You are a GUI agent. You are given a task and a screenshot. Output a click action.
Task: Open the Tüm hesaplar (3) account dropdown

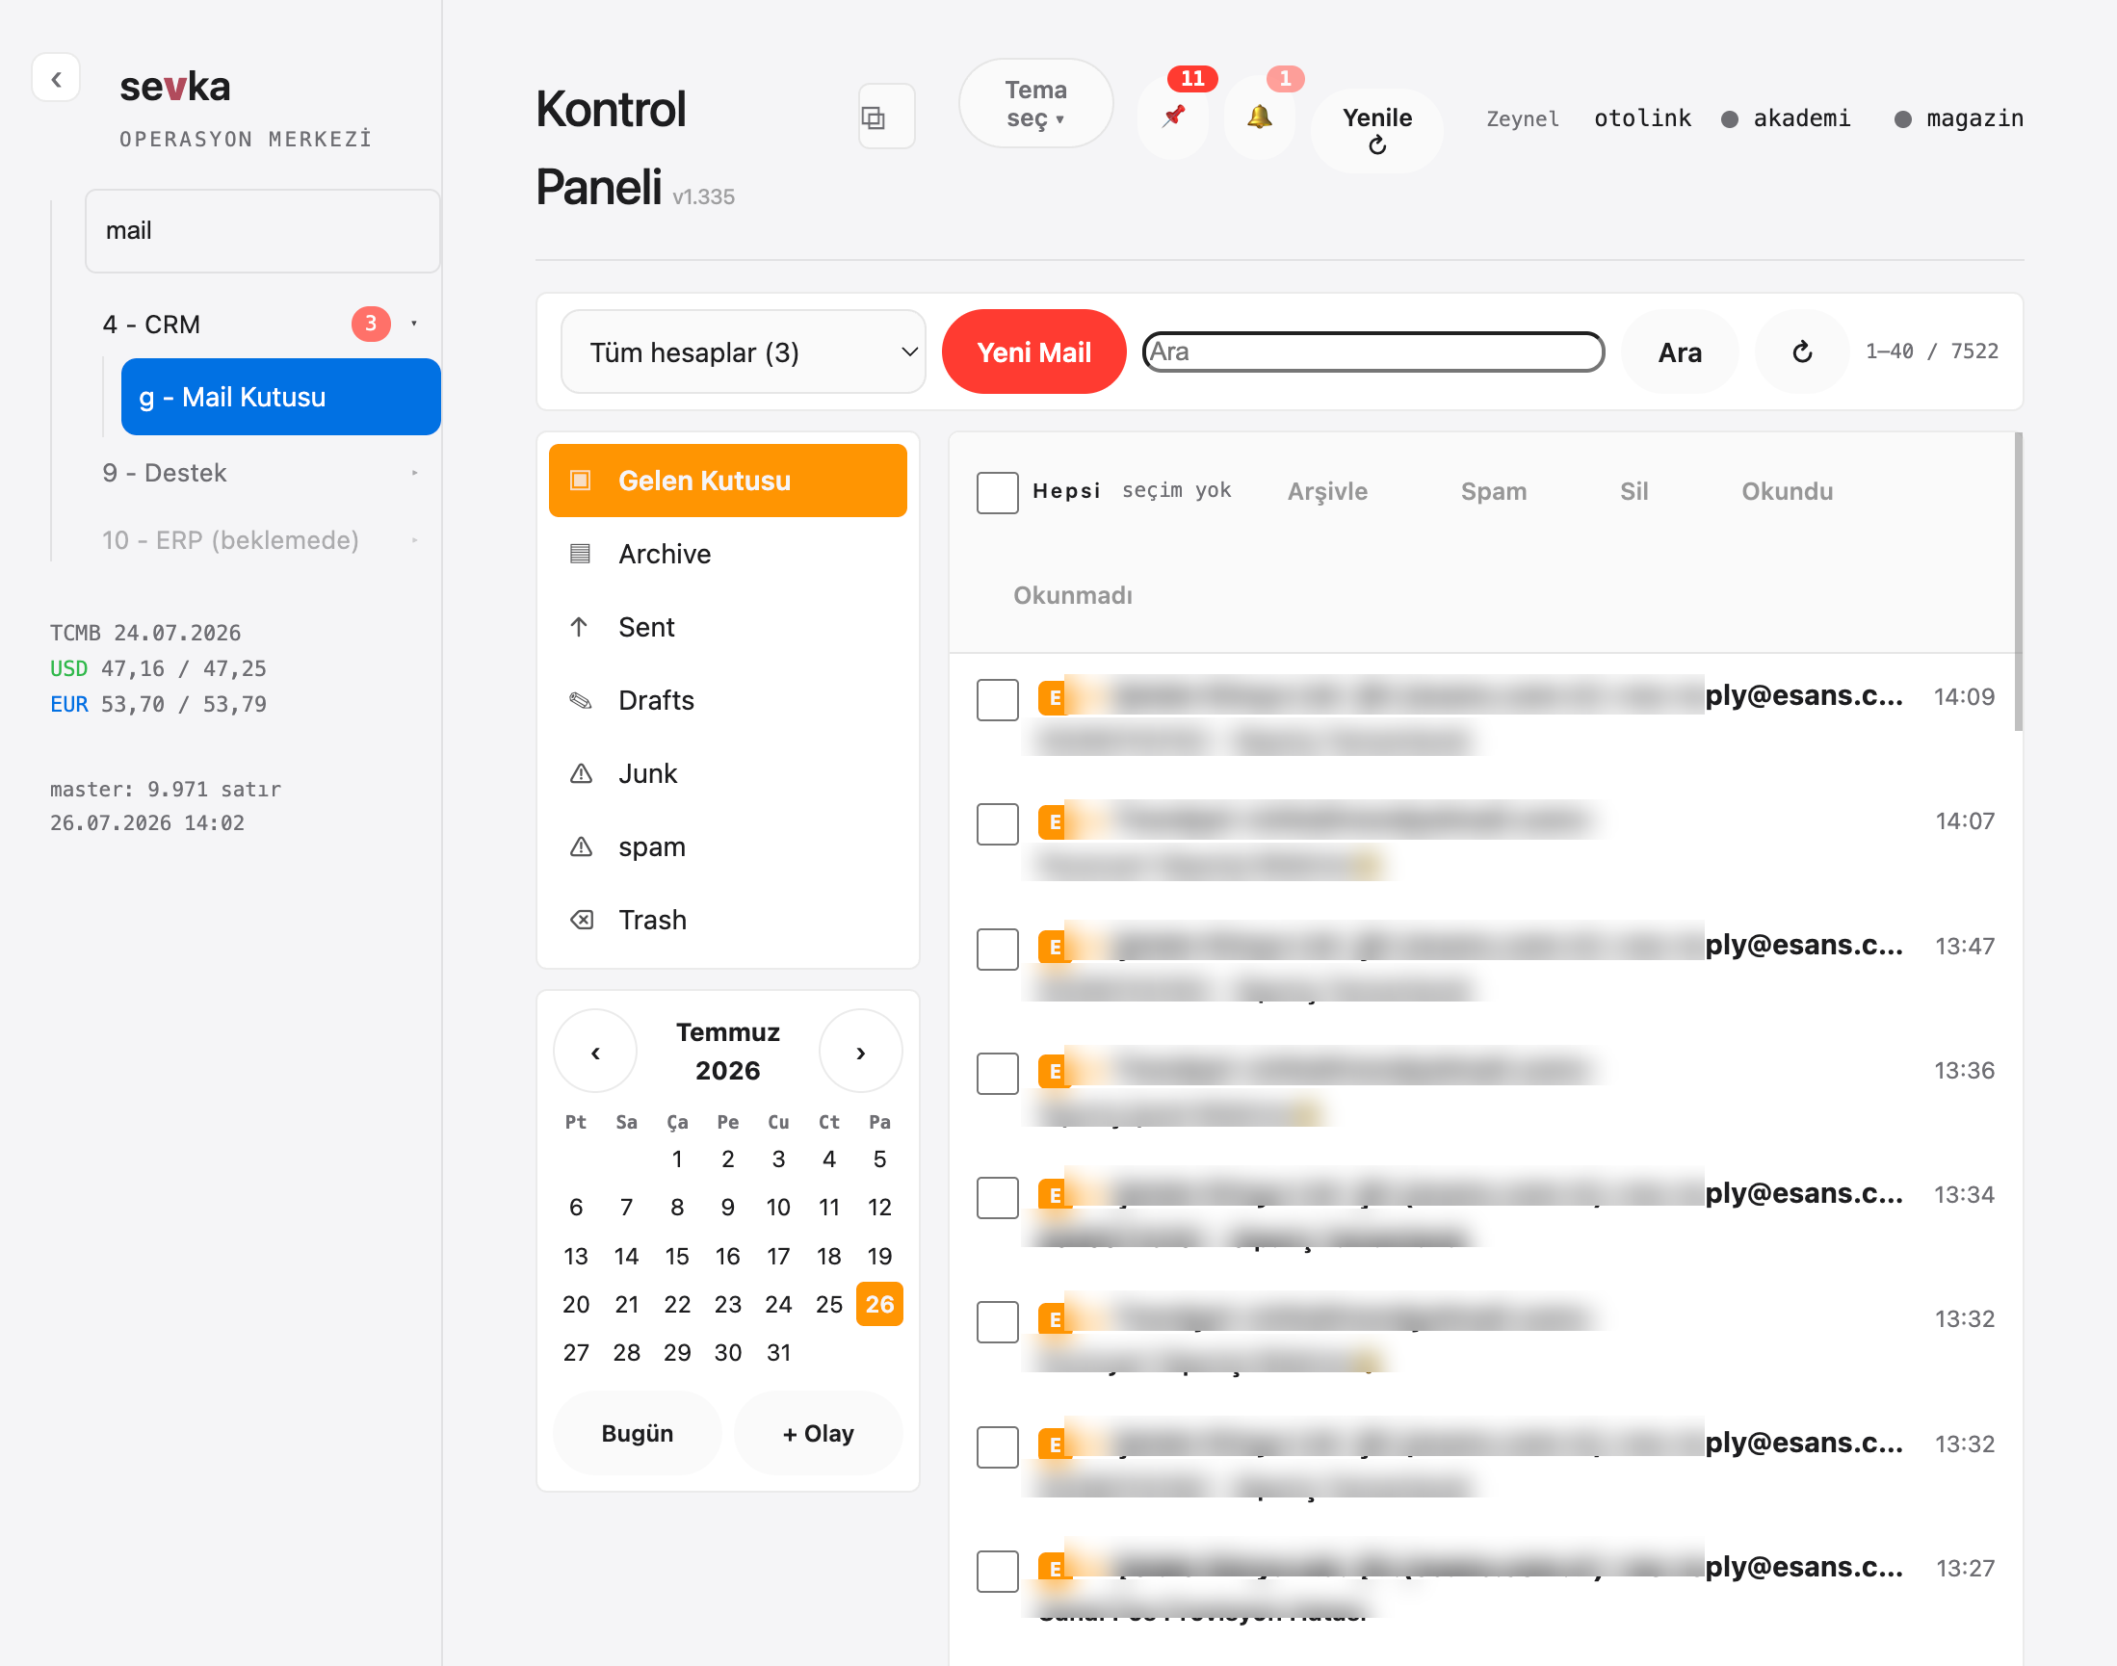pos(743,351)
